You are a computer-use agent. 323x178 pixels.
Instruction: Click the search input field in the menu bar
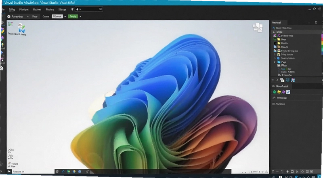point(89,9)
